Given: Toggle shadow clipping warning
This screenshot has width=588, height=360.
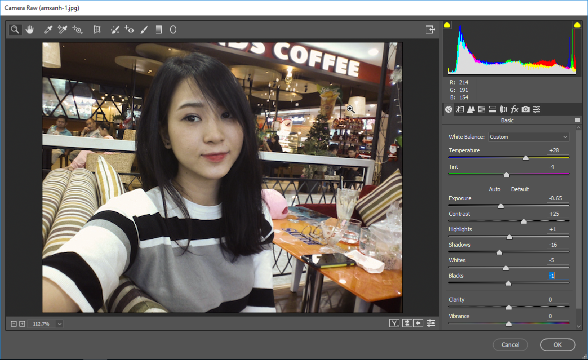Looking at the screenshot, I should [447, 25].
